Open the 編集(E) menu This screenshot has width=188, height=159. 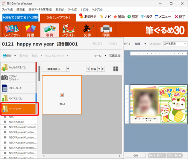tap(21, 9)
